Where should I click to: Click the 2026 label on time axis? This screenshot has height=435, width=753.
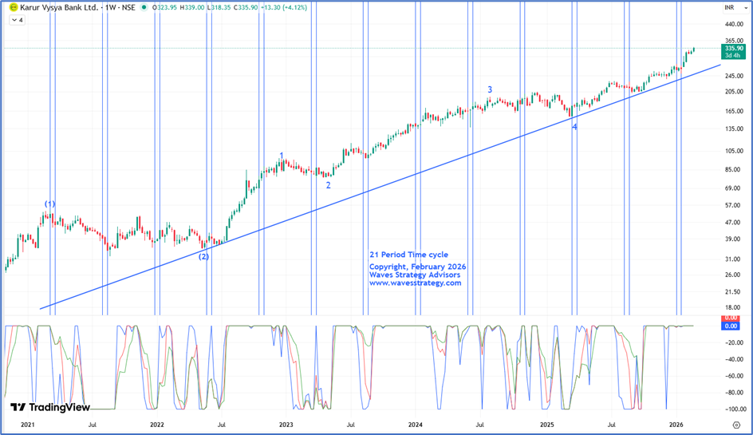click(x=676, y=425)
